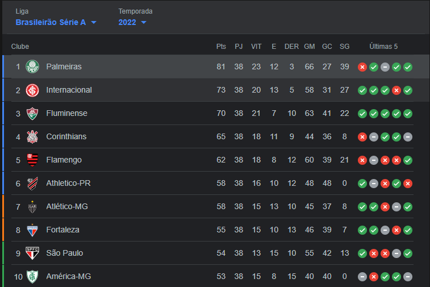Click the Flamengo club crest icon
This screenshot has width=430, height=287.
32,160
